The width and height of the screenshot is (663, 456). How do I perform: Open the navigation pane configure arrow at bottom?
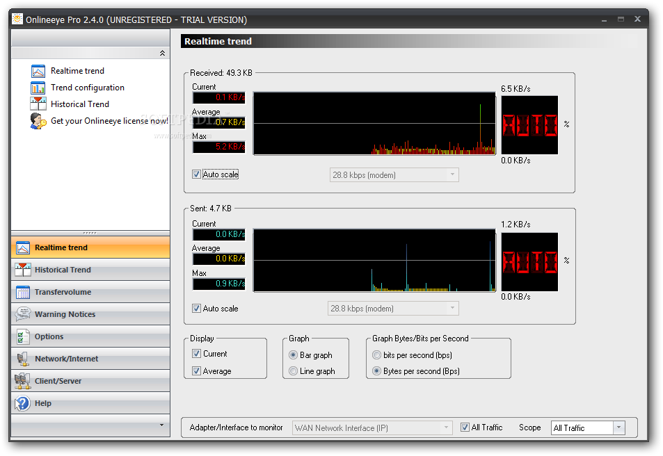pyautogui.click(x=161, y=425)
